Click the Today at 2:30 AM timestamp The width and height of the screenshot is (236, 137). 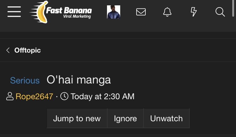[x=102, y=96]
